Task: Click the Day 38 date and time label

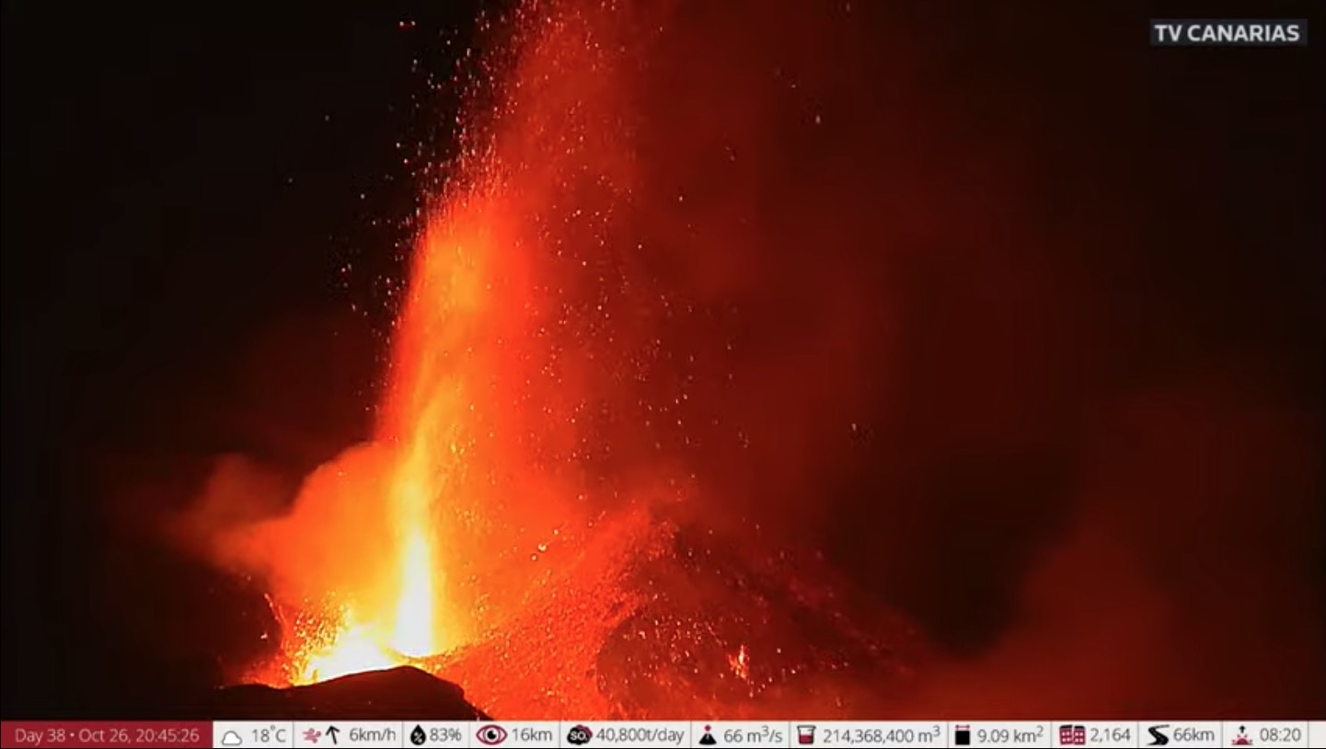Action: [x=107, y=735]
